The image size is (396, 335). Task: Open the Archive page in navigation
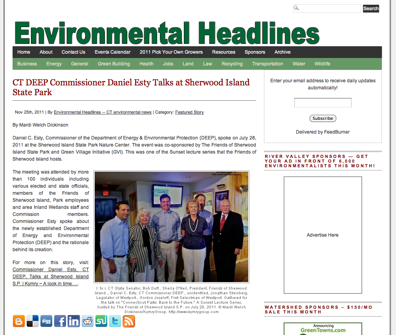tap(282, 52)
